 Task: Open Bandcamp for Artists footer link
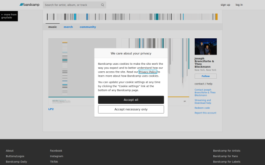[227, 150]
